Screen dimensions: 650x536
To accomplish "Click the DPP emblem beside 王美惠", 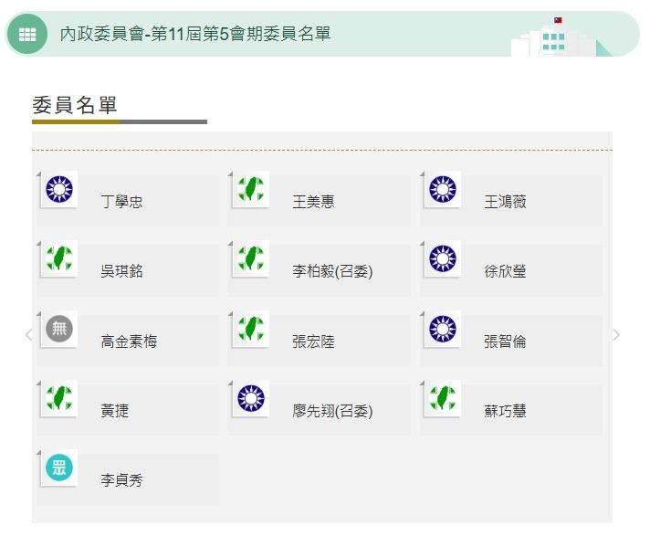I will point(250,189).
